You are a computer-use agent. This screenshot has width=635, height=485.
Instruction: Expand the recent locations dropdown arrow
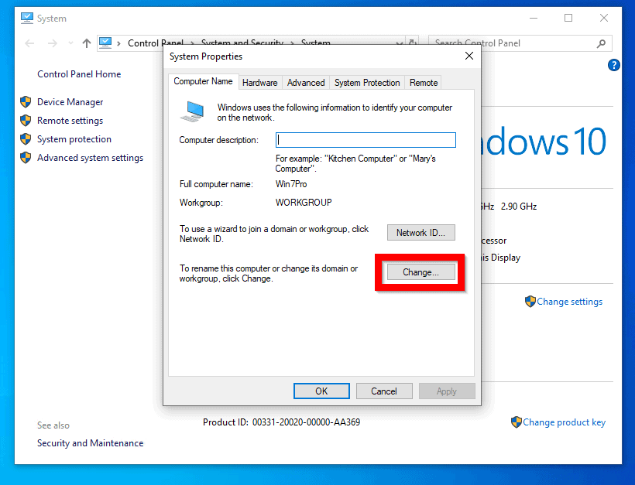pyautogui.click(x=70, y=43)
